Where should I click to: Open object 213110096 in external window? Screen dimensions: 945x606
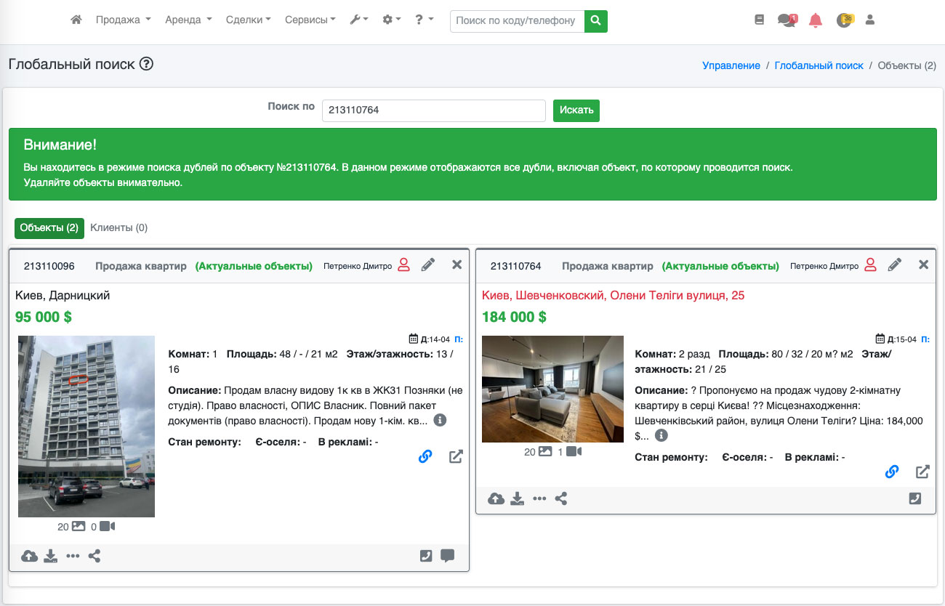[x=456, y=456]
